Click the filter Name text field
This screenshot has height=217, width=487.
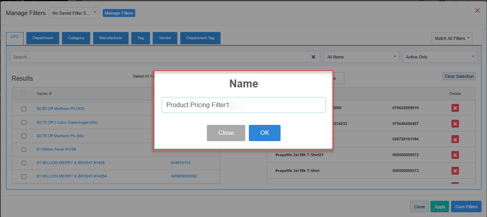coord(244,105)
